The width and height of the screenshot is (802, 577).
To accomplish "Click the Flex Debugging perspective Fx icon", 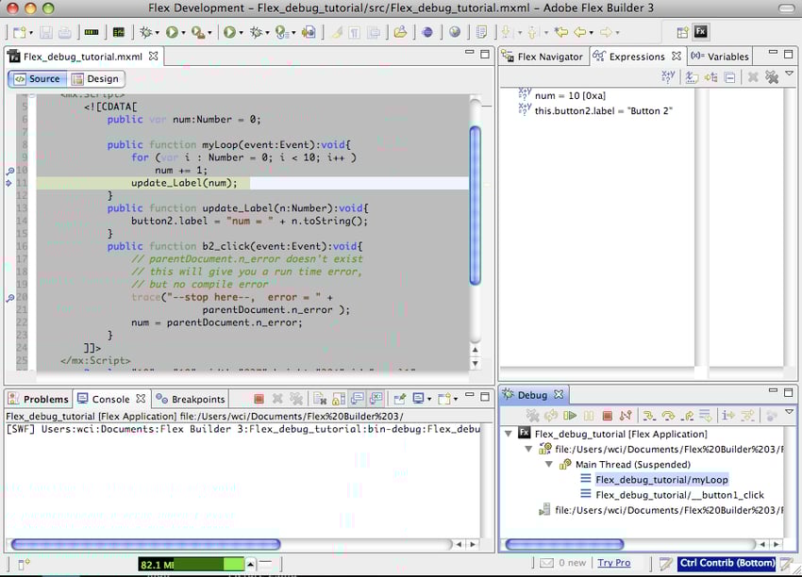I will pyautogui.click(x=701, y=31).
